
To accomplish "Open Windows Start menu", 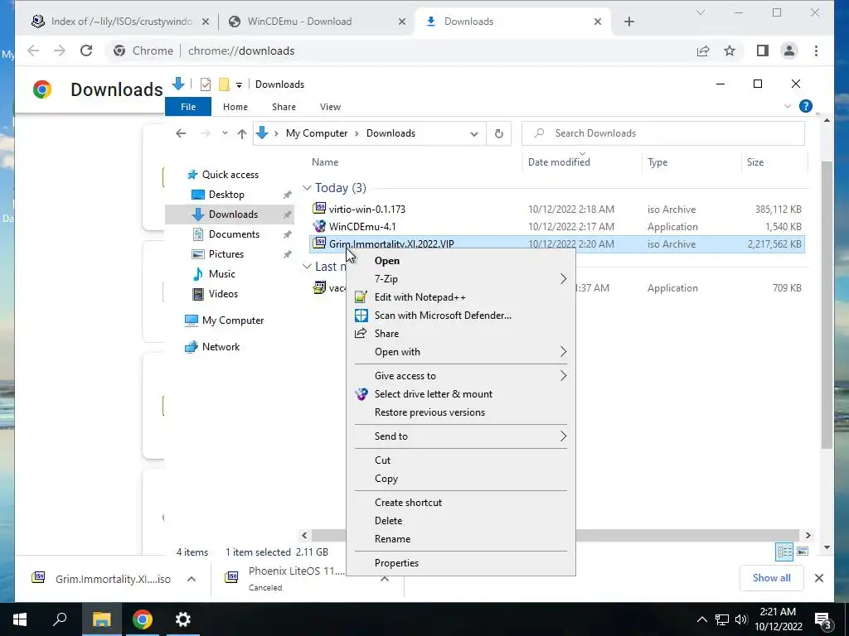I will click(x=20, y=619).
